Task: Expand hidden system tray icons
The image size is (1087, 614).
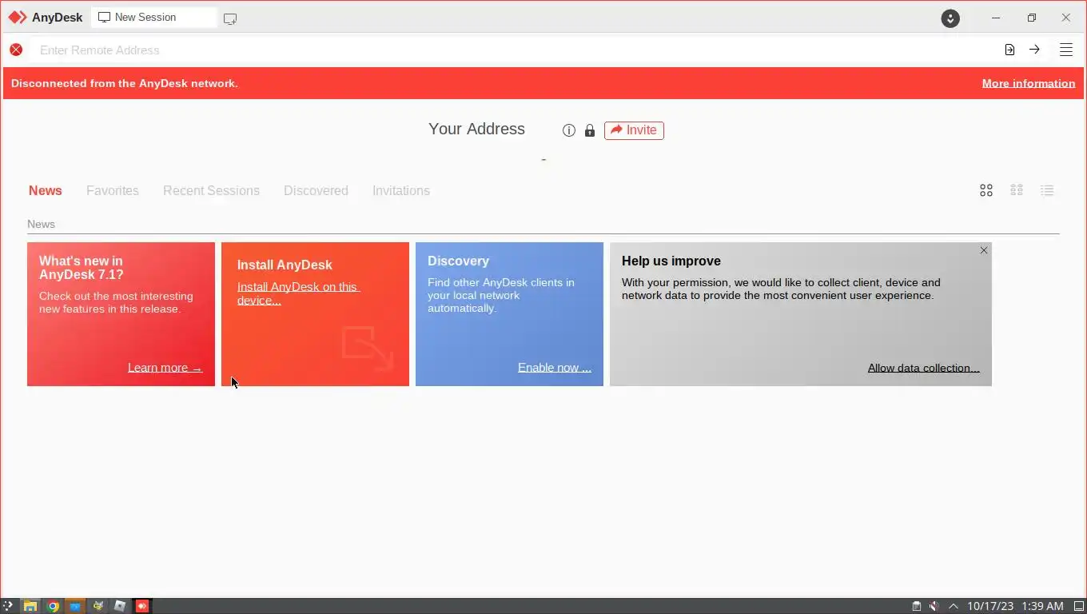Action: [x=953, y=606]
